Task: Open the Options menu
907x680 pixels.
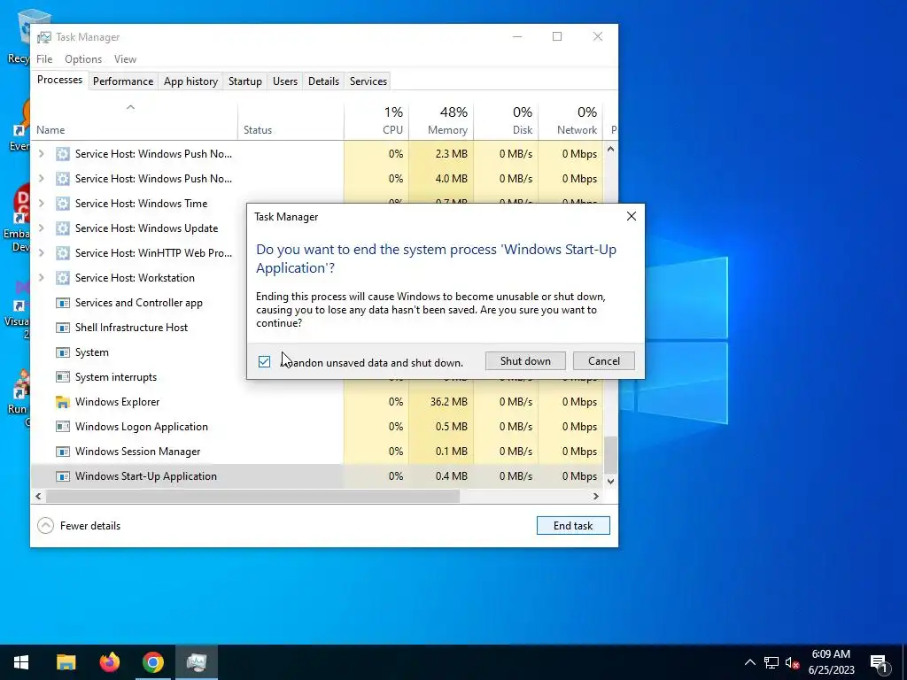Action: (83, 59)
